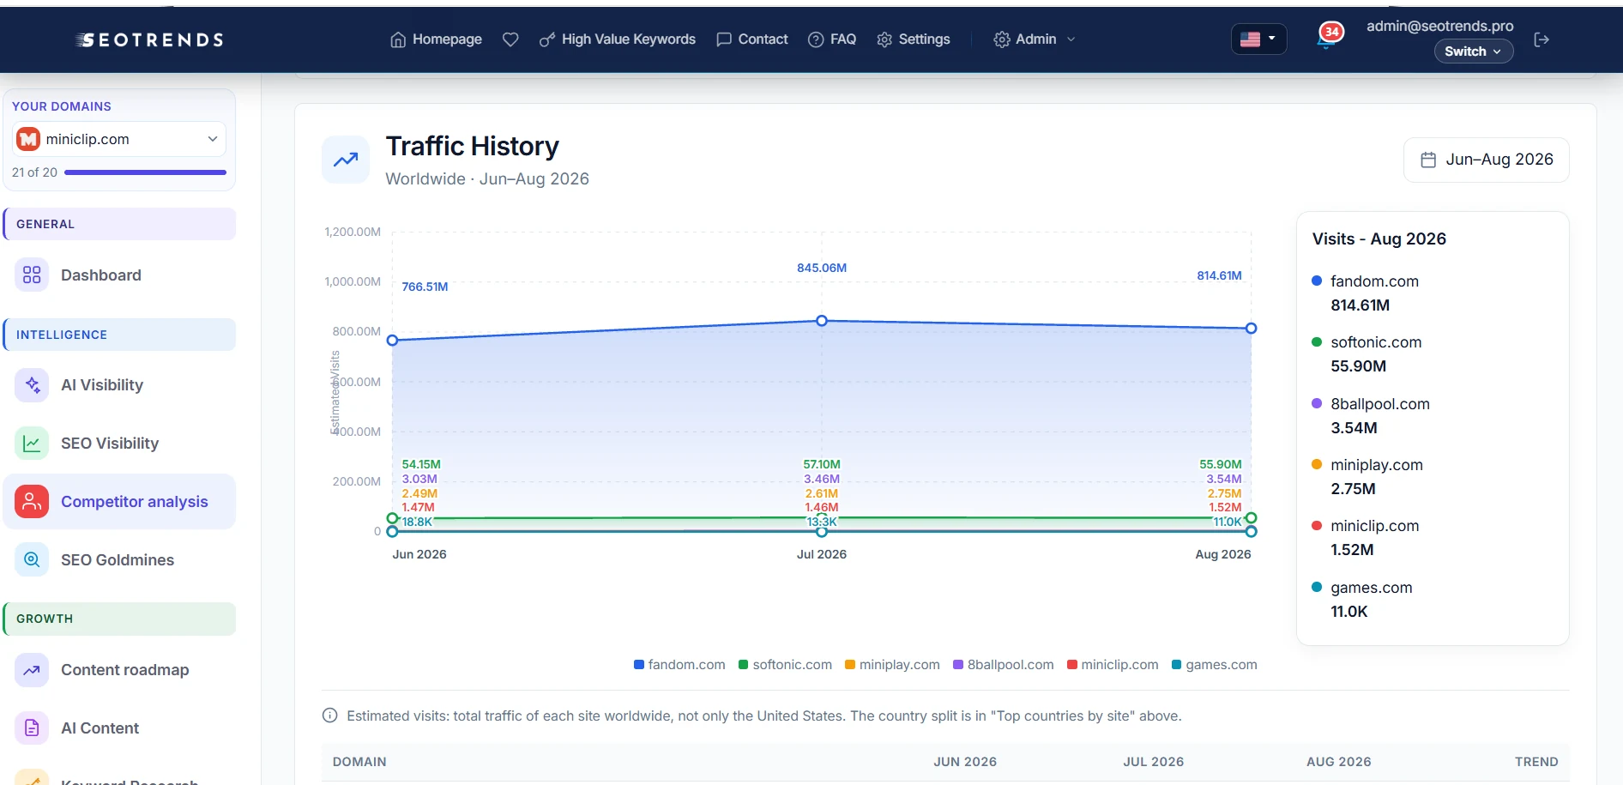1623x785 pixels.
Task: Click the info icon beside Estimated visits note
Action: (x=329, y=716)
